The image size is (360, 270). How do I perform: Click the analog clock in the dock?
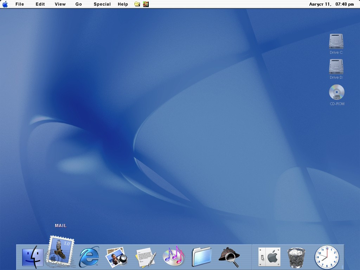click(327, 257)
